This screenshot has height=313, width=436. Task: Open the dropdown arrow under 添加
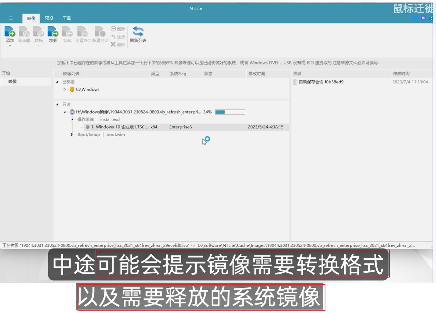[10, 46]
